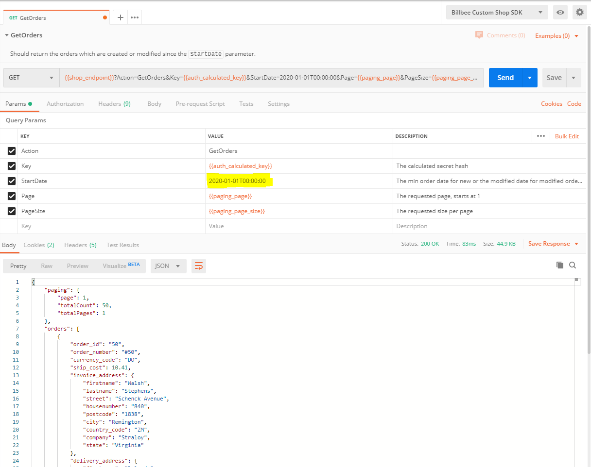Click the {{auth_calculated_key}} value cell
The width and height of the screenshot is (591, 467).
(x=299, y=166)
